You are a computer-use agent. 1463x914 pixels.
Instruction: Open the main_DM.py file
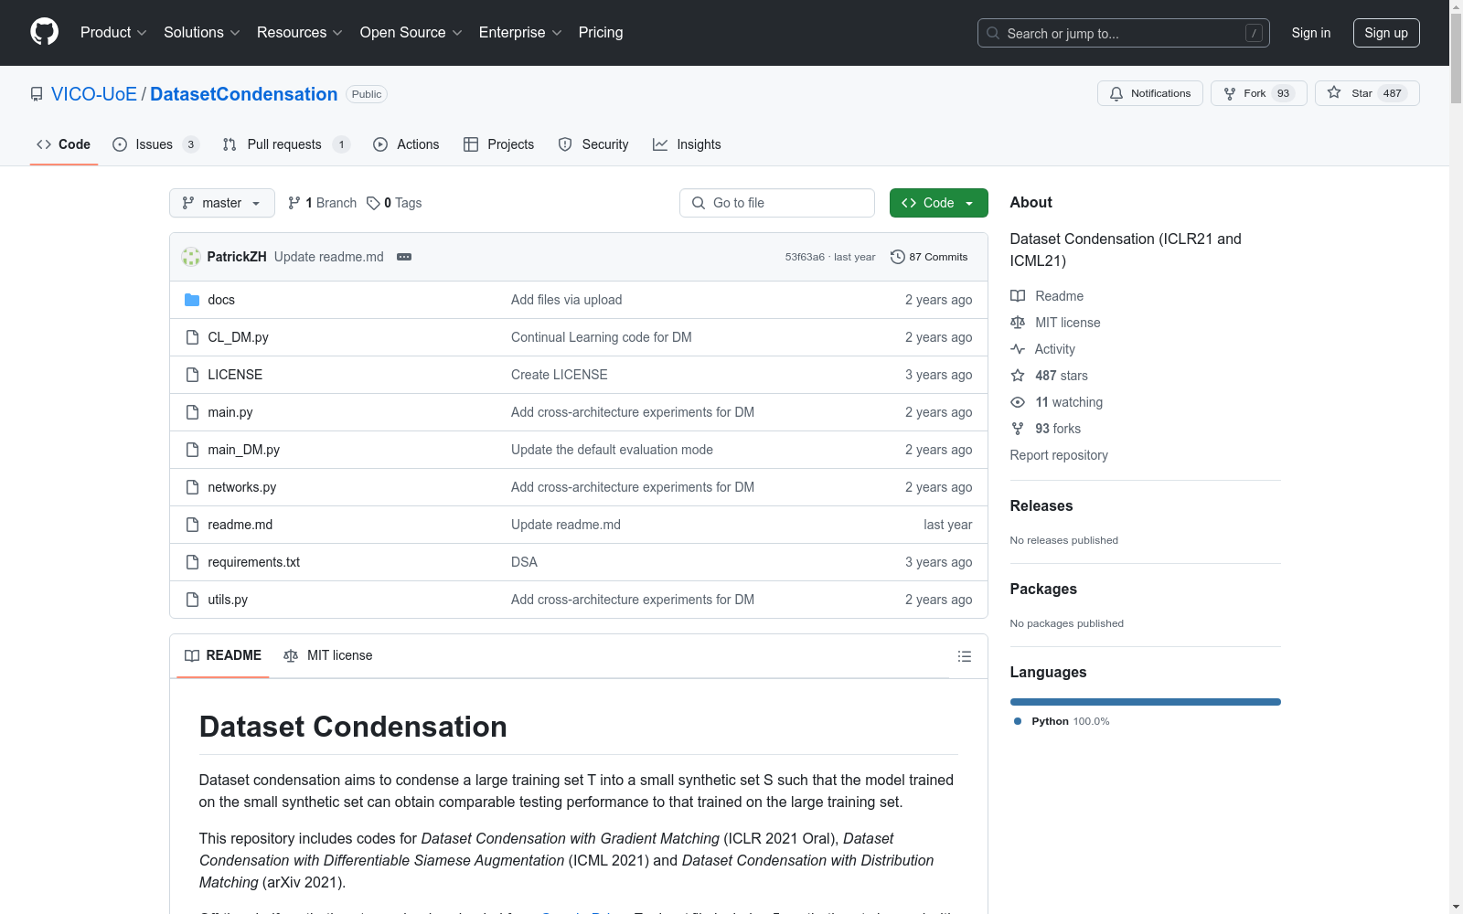pyautogui.click(x=244, y=450)
